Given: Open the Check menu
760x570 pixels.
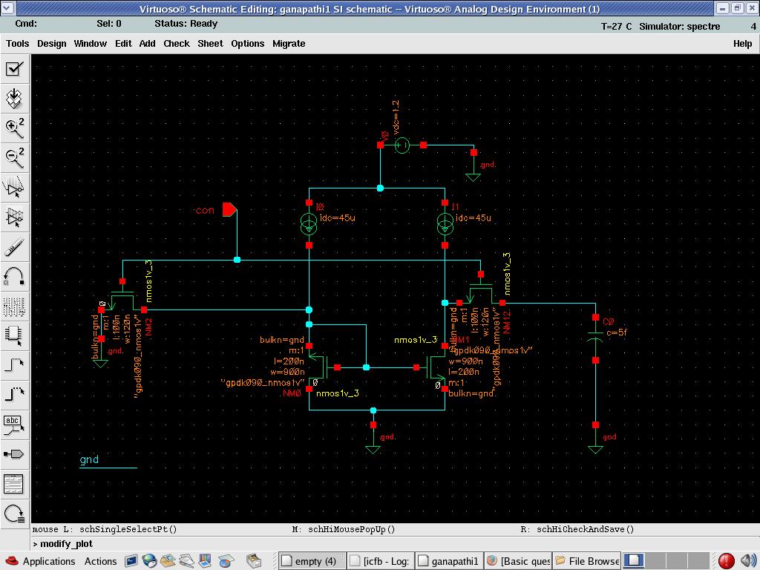Looking at the screenshot, I should (x=177, y=43).
